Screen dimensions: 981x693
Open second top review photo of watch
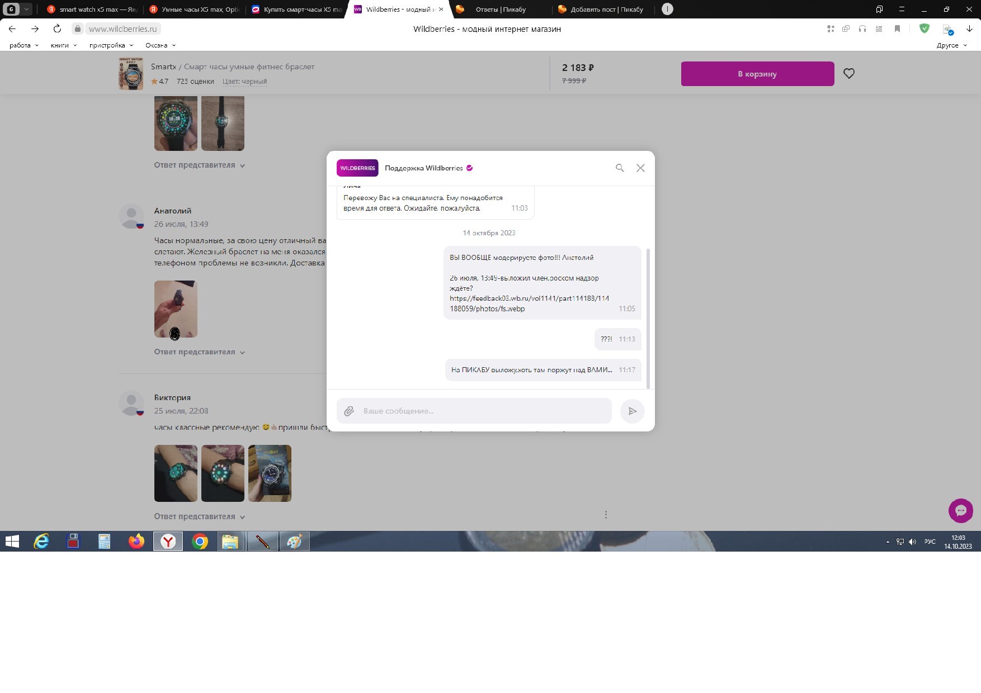coord(223,123)
